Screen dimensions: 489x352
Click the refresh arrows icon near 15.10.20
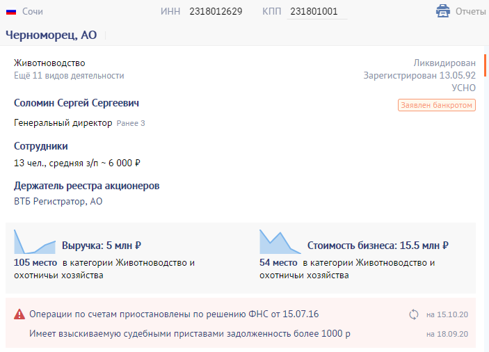(414, 314)
